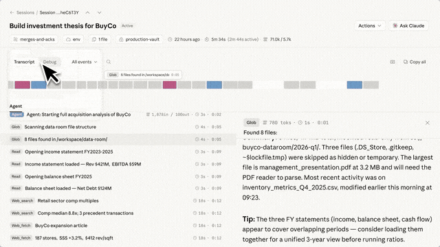Image resolution: width=440 pixels, height=247 pixels.
Task: Open the 1 file chip
Action: pyautogui.click(x=100, y=40)
